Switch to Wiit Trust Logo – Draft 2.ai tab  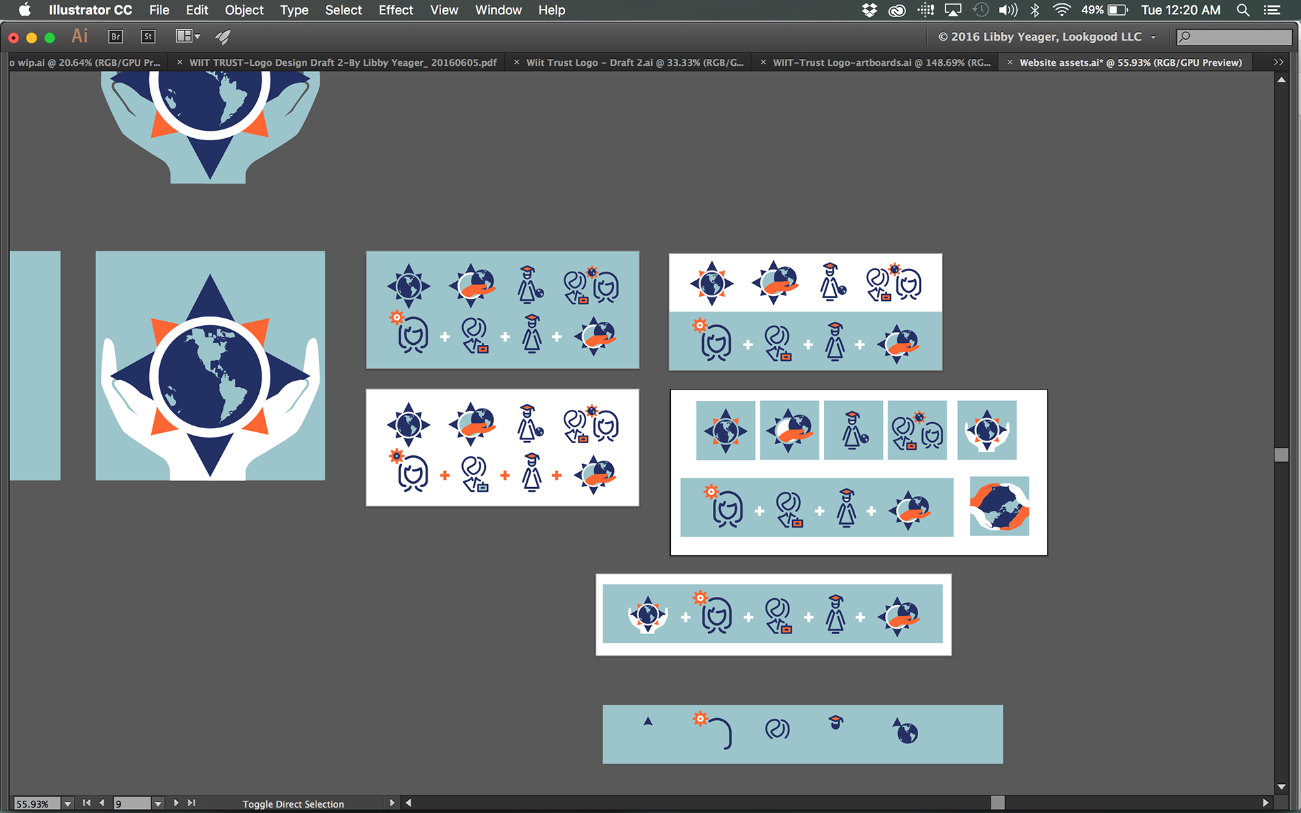[x=634, y=62]
